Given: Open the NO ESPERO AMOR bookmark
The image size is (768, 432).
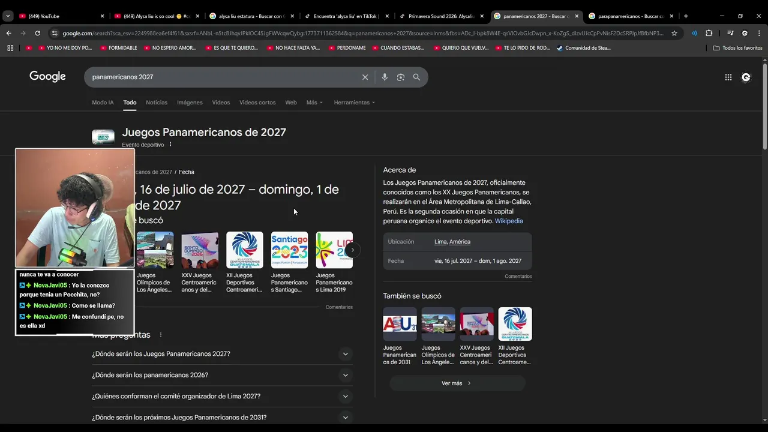Looking at the screenshot, I should [x=170, y=48].
